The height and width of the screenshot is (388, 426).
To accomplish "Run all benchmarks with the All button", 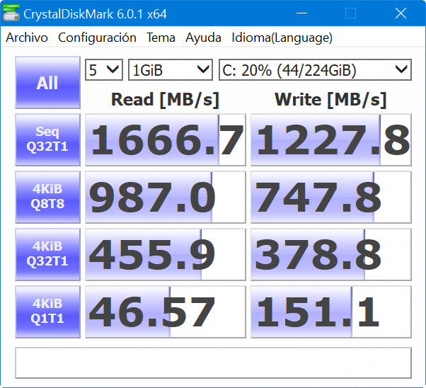I will (47, 83).
